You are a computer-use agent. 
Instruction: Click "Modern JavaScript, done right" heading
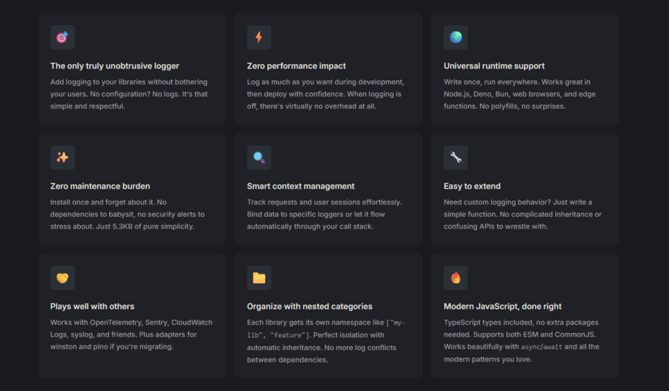[502, 306]
